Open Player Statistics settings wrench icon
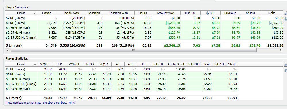Image resolution: width=287 pixels, height=109 pixels. pyautogui.click(x=285, y=64)
